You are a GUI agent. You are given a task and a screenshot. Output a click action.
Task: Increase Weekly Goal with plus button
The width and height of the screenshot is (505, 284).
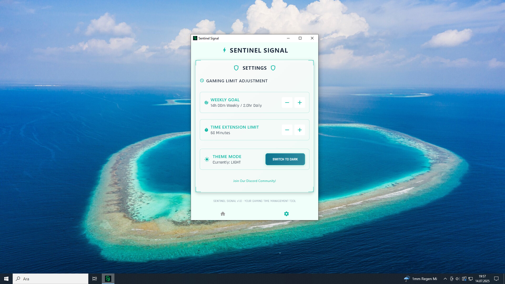point(300,103)
